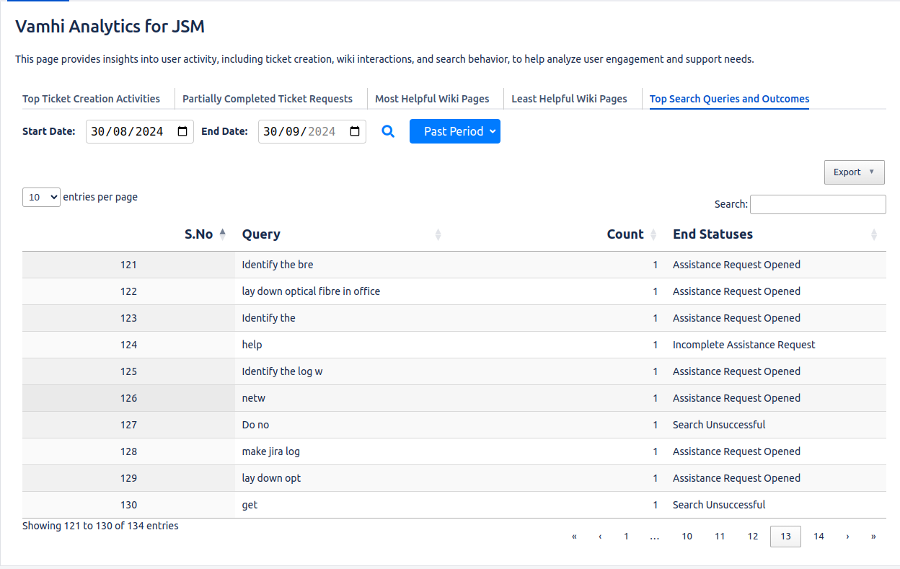Click the magnifying glass search icon
This screenshot has height=569, width=900.
tap(388, 131)
